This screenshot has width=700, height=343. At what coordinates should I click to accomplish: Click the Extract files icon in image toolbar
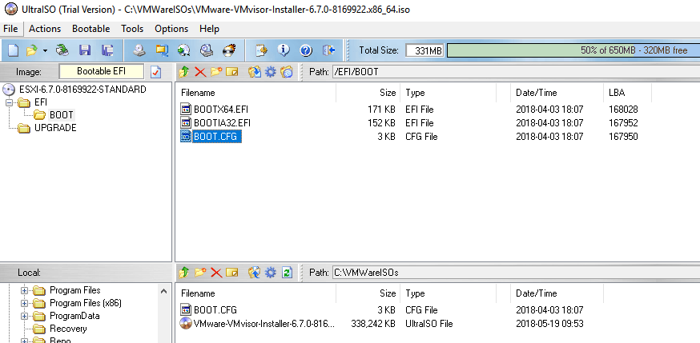pos(255,72)
